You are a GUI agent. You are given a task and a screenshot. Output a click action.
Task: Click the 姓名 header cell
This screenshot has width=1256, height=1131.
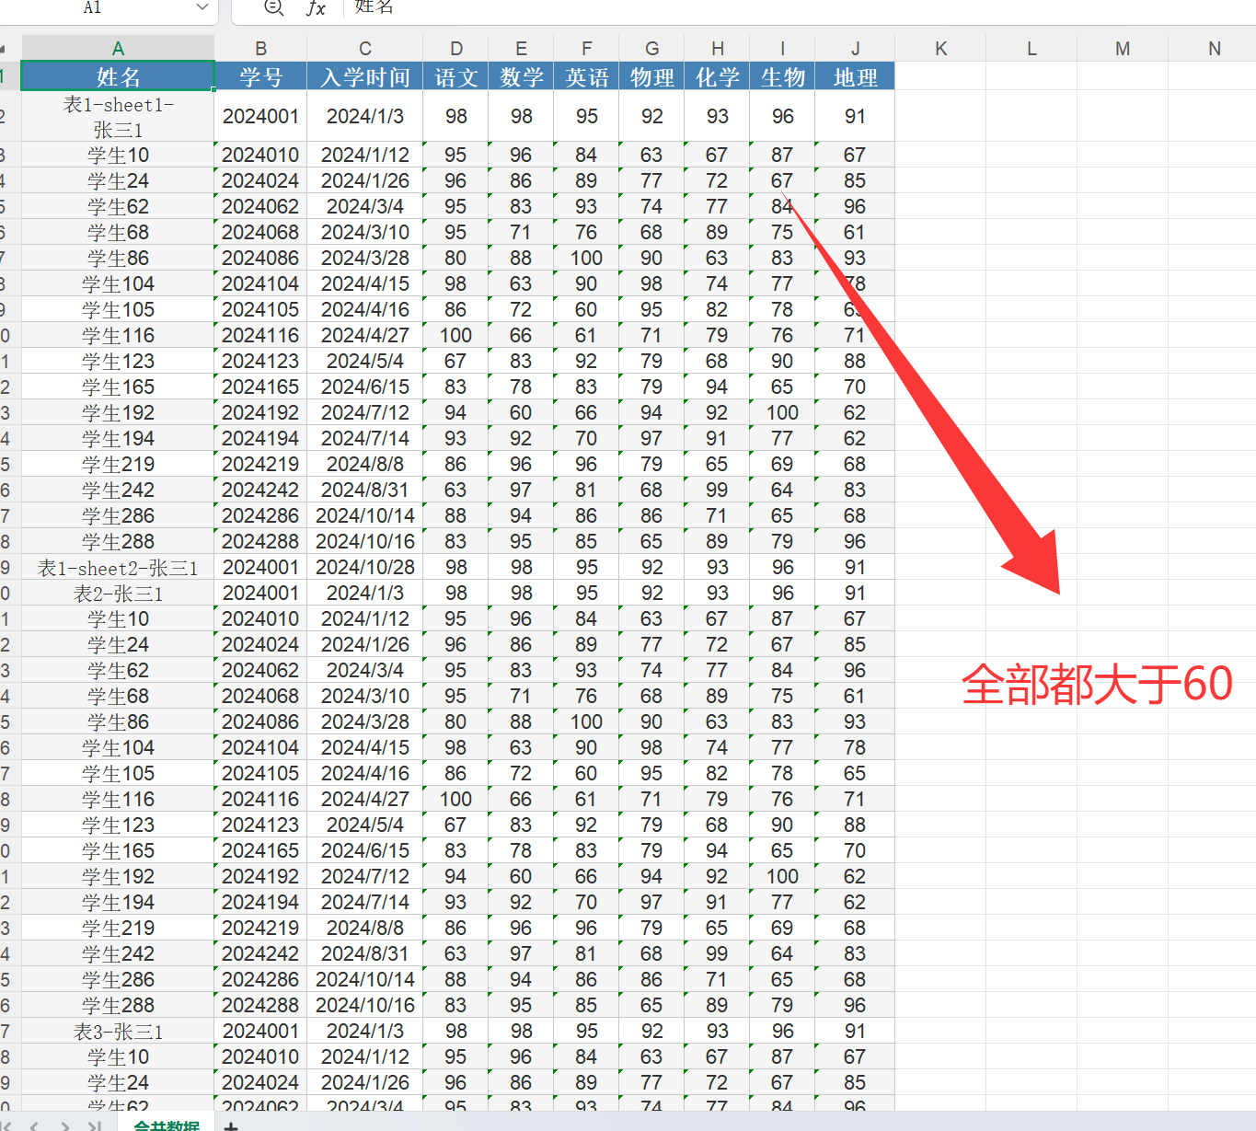click(x=118, y=76)
